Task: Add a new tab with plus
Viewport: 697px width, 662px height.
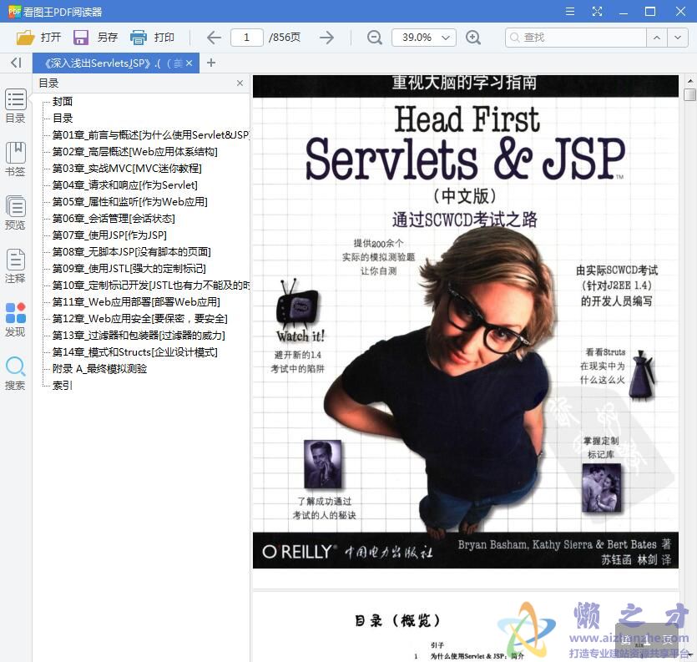Action: [211, 63]
